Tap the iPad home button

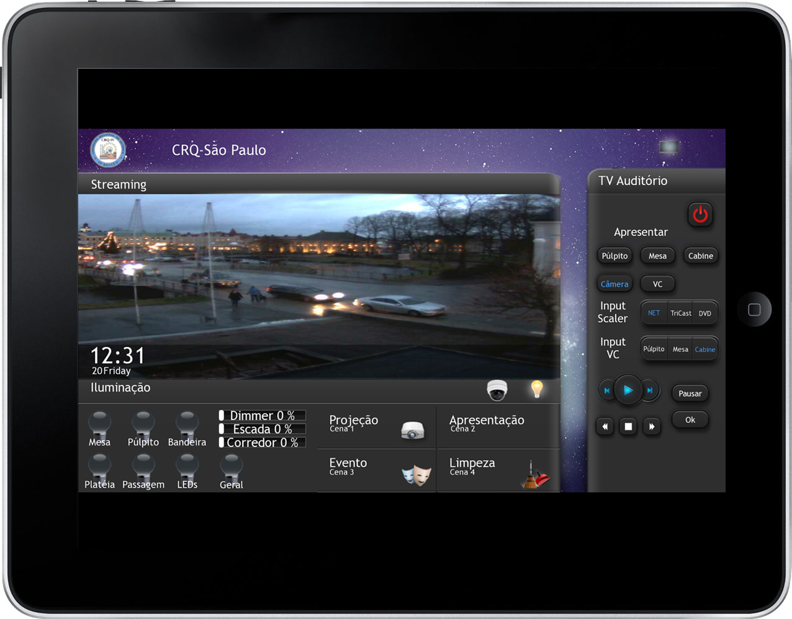[x=754, y=309]
